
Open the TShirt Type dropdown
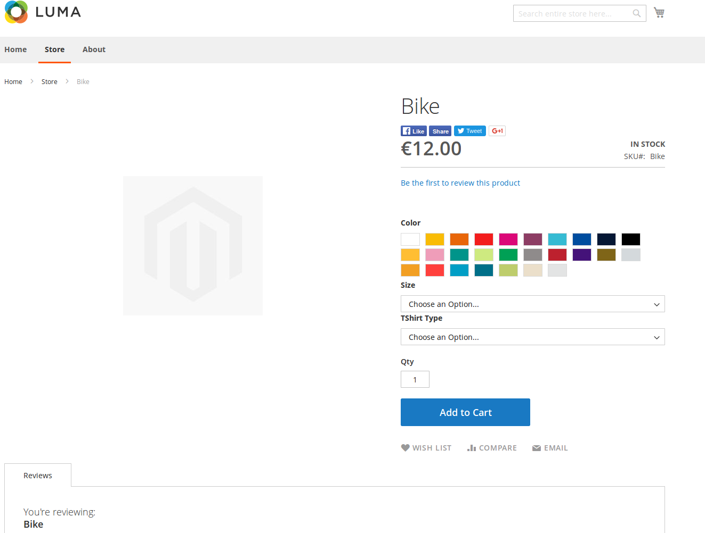[x=532, y=337]
